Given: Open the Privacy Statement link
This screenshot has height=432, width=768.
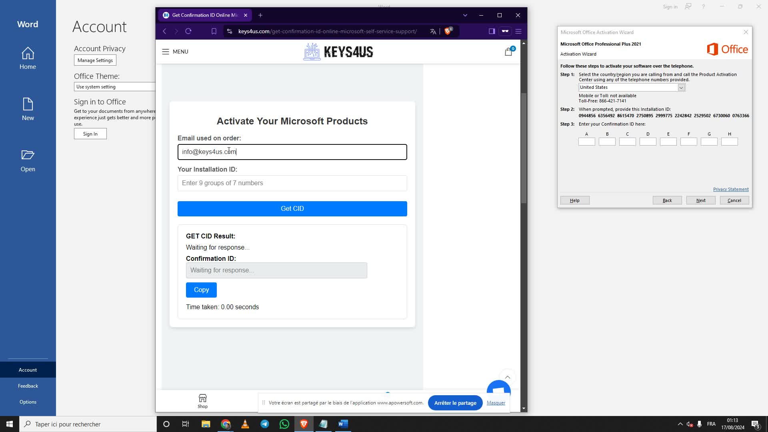Looking at the screenshot, I should click(730, 189).
